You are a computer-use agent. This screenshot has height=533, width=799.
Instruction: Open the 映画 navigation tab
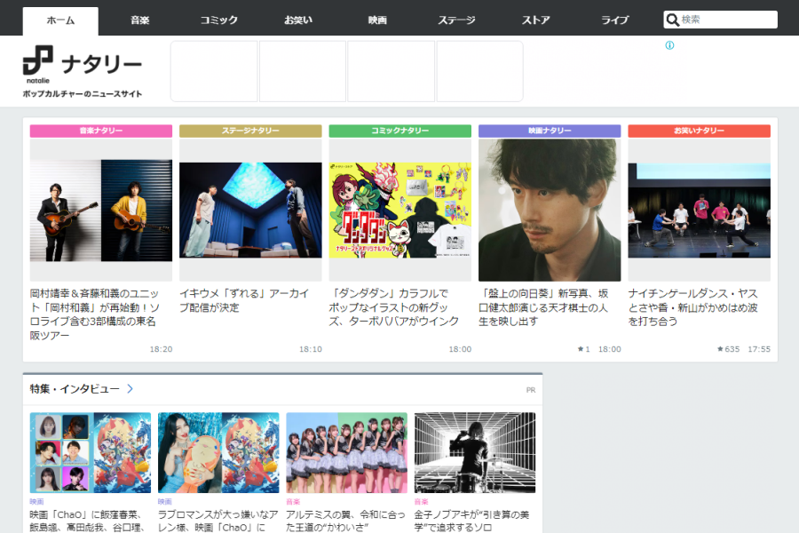click(377, 20)
